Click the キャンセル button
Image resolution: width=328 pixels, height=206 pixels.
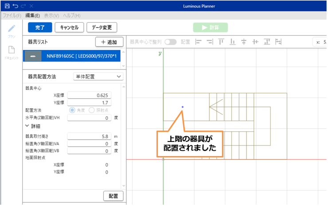pyautogui.click(x=69, y=27)
